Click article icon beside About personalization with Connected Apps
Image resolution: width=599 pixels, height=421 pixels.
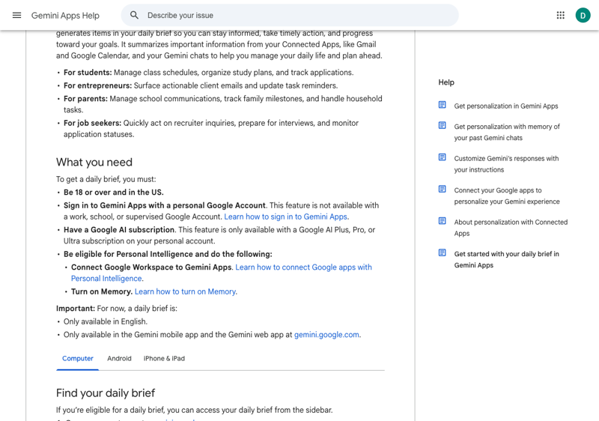[x=442, y=221]
